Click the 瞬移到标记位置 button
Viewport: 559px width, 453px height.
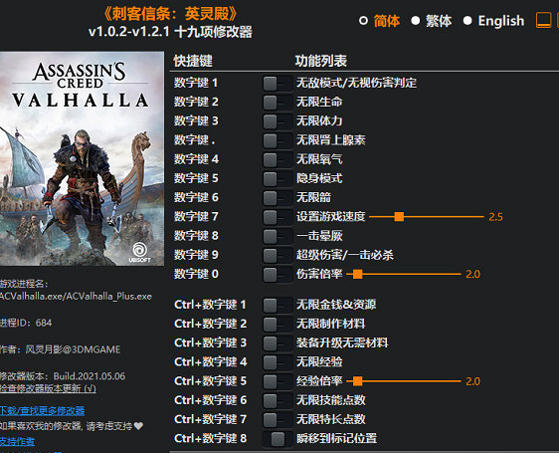[x=278, y=439]
